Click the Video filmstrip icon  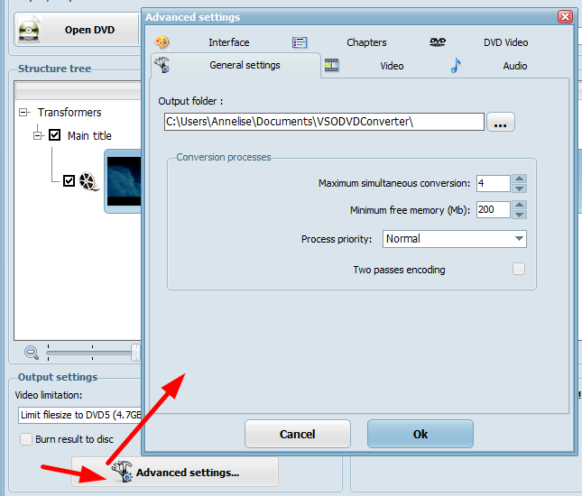tap(332, 65)
